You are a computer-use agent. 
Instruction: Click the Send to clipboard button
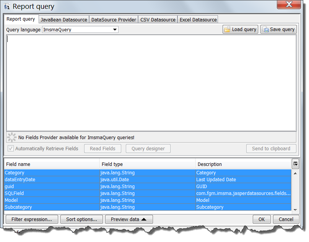[271, 149]
